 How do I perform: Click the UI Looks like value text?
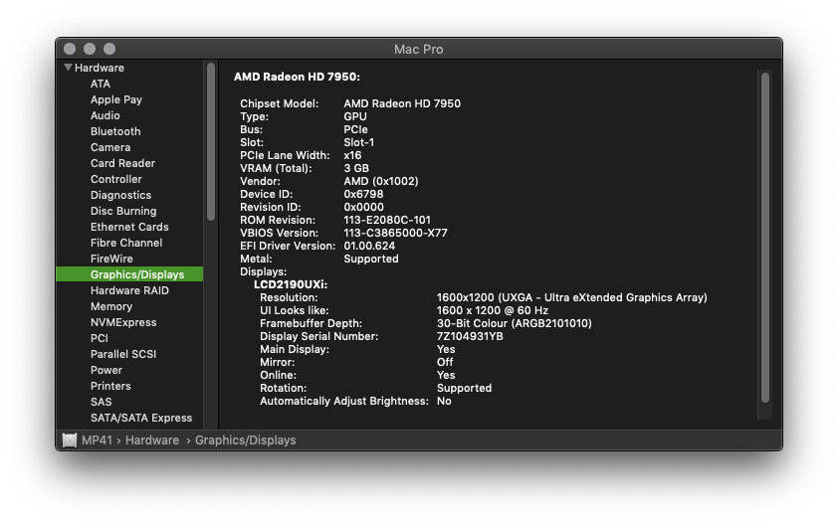coord(493,310)
